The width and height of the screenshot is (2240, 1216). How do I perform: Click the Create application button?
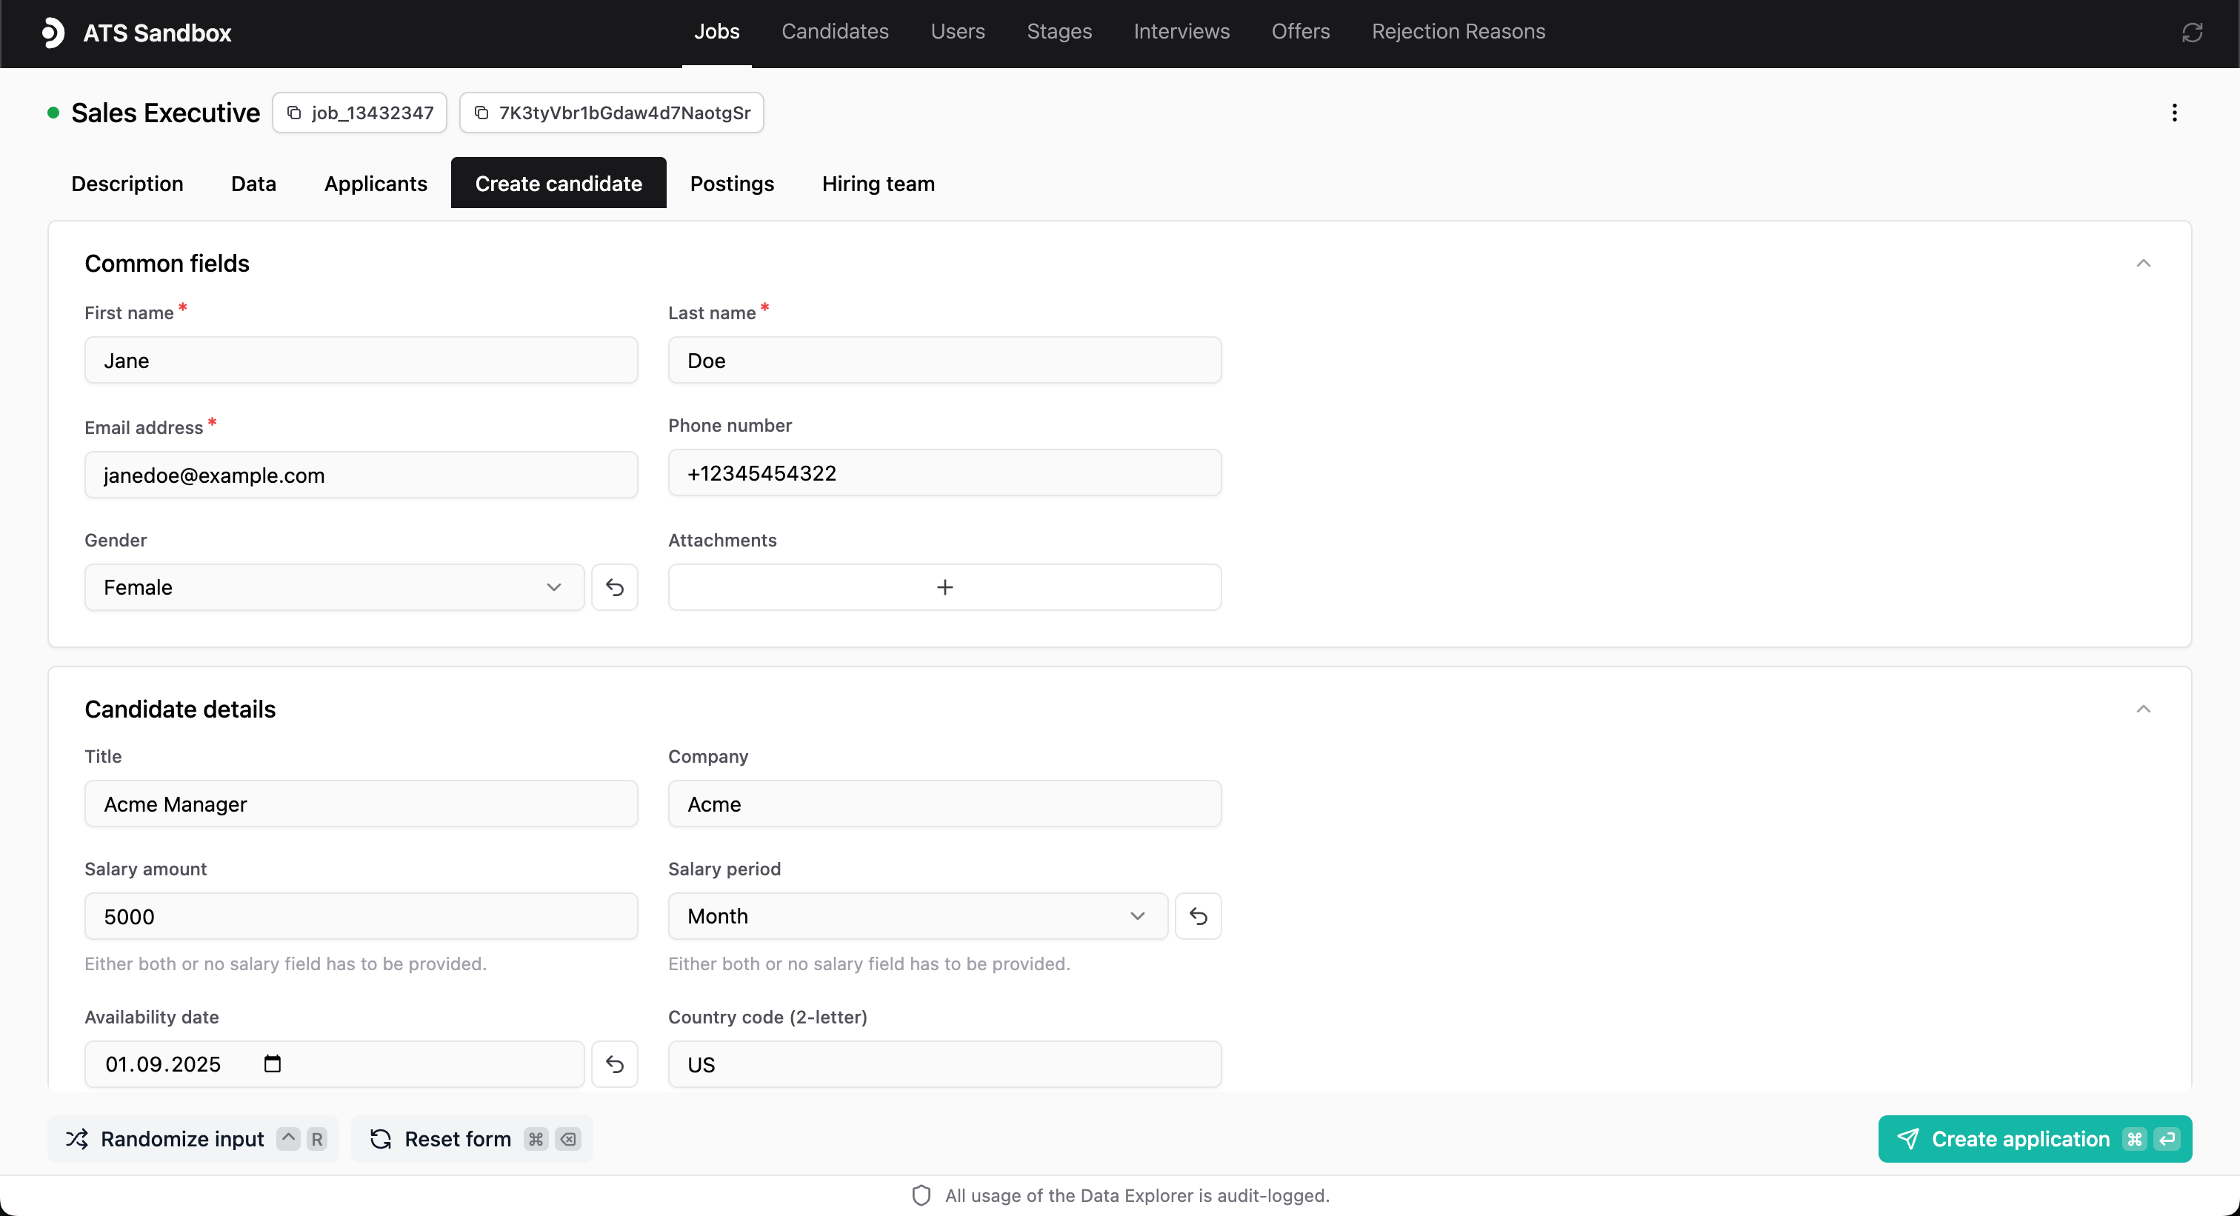click(x=2035, y=1139)
